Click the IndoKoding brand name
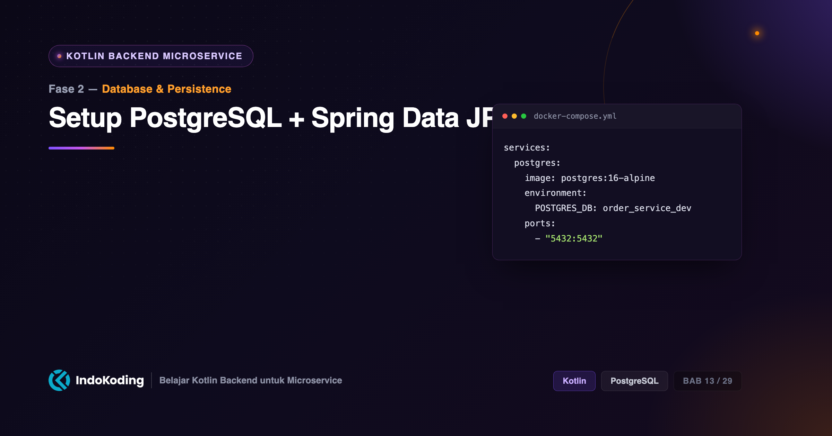 [x=110, y=380]
